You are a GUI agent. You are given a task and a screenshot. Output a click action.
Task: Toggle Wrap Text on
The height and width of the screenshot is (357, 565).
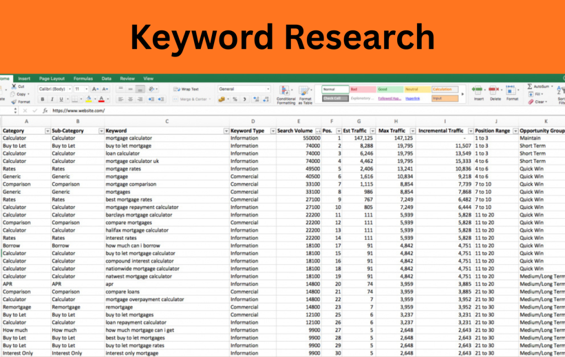(x=186, y=89)
